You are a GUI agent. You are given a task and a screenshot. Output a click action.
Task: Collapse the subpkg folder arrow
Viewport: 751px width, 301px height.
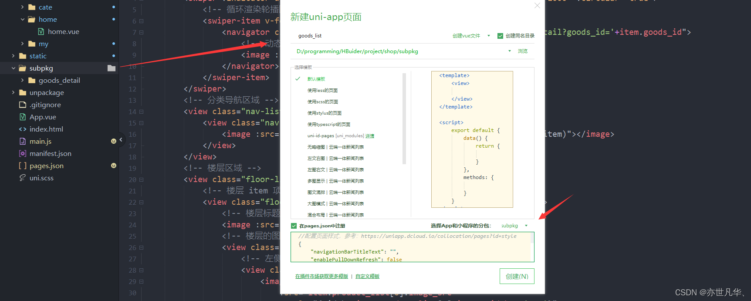coord(13,68)
